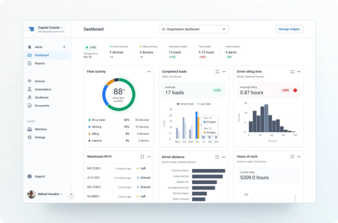
Task: Click the '0.87 hours' average idling value
Action: click(251, 93)
